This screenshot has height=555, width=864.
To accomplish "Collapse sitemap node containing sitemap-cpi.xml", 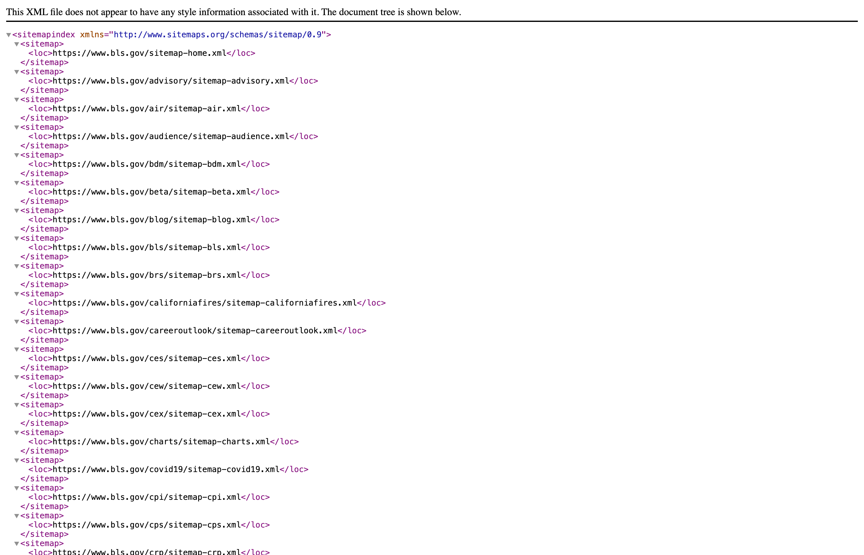I will pyautogui.click(x=17, y=488).
